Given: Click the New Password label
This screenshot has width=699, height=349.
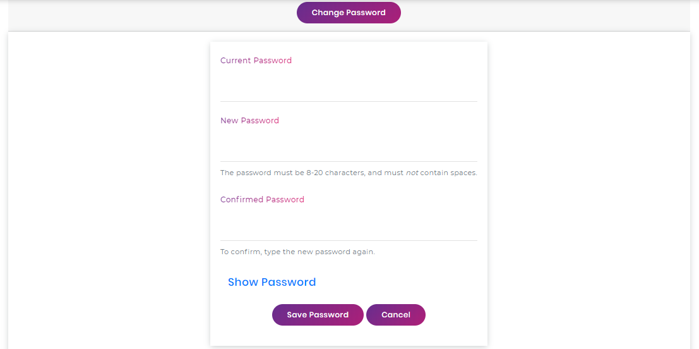Looking at the screenshot, I should pyautogui.click(x=249, y=121).
